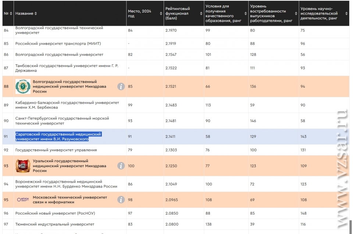Click МТУСИ logo thumbnail
The image size is (353, 234).
(23, 199)
